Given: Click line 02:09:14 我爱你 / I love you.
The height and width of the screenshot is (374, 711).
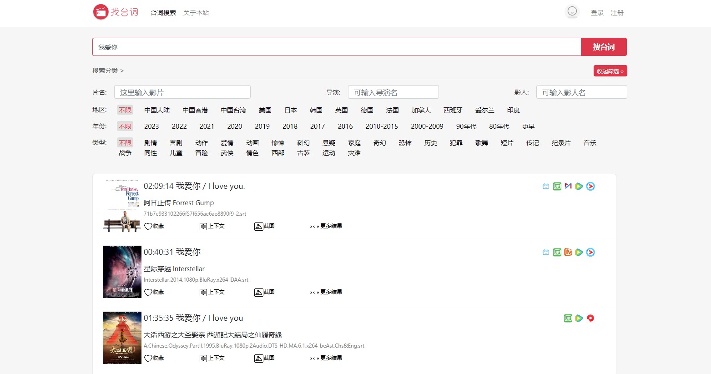Looking at the screenshot, I should [194, 186].
